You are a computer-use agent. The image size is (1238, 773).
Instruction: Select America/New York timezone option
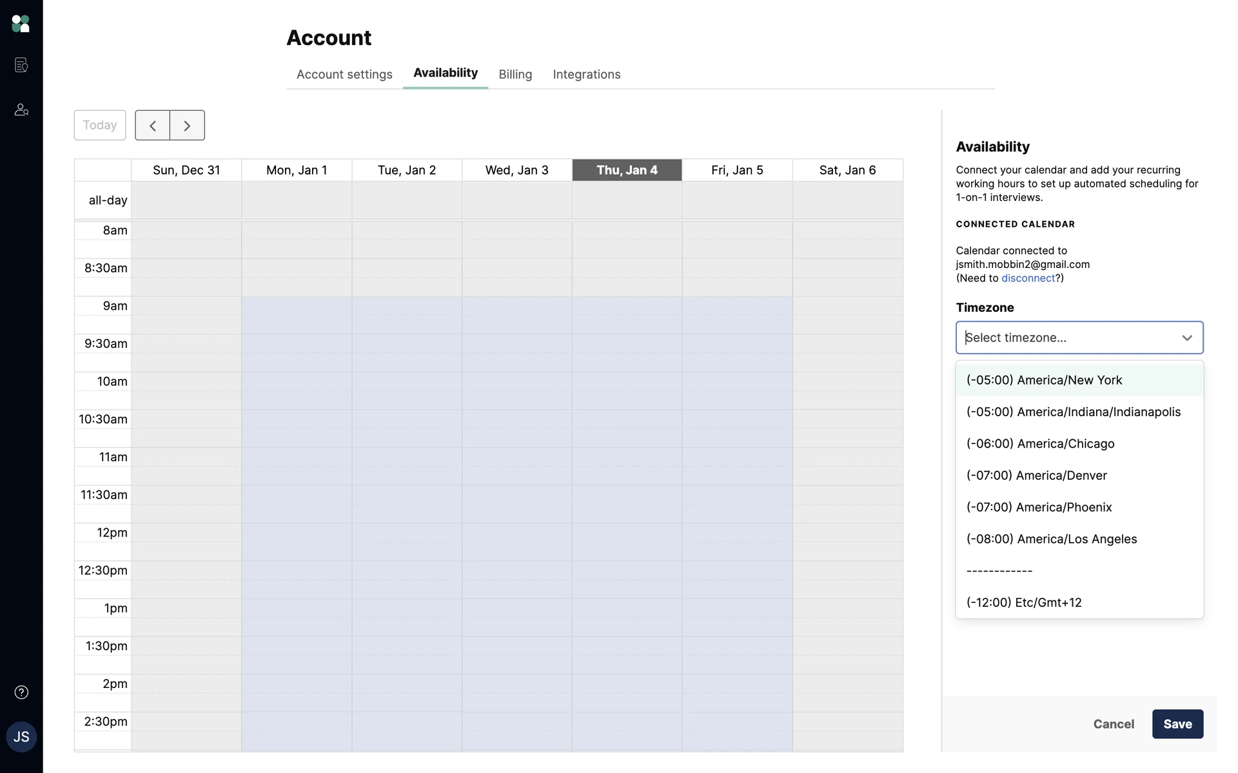click(x=1044, y=380)
